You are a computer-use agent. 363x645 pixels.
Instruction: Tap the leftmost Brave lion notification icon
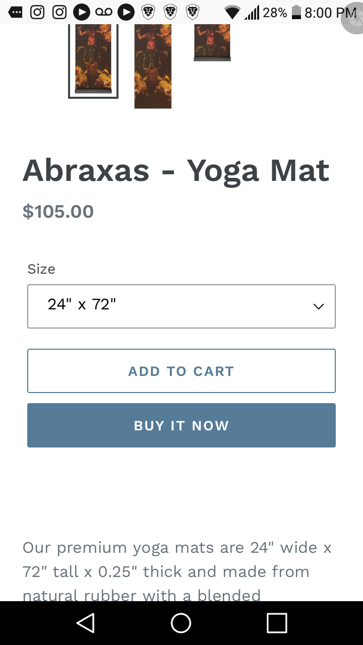pos(148,12)
